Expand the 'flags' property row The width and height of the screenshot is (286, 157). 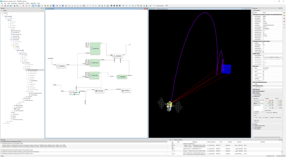coord(253,68)
